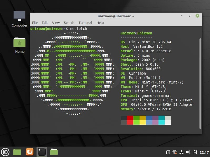This screenshot has width=210, height=157.
Task: Open the Files manager panel launcher
Action: (54, 152)
